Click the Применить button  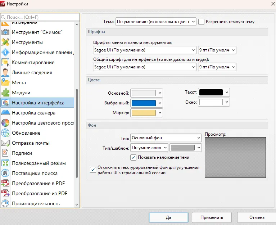[212, 217]
